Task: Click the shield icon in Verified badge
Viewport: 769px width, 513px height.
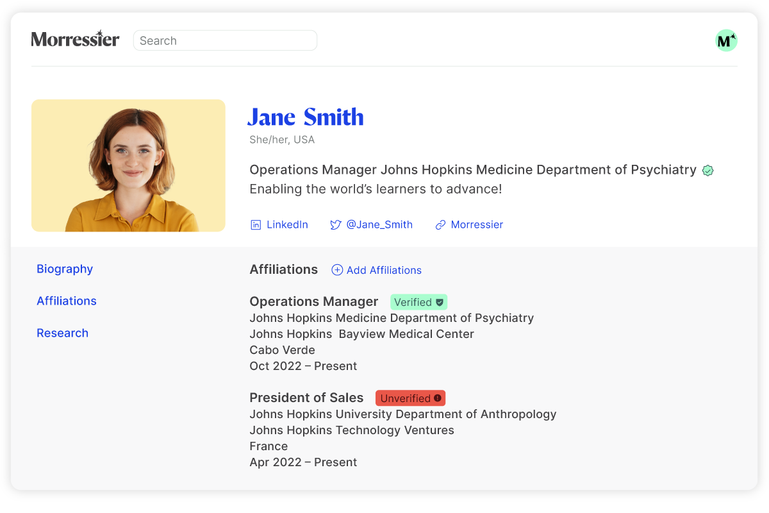Action: (x=440, y=302)
